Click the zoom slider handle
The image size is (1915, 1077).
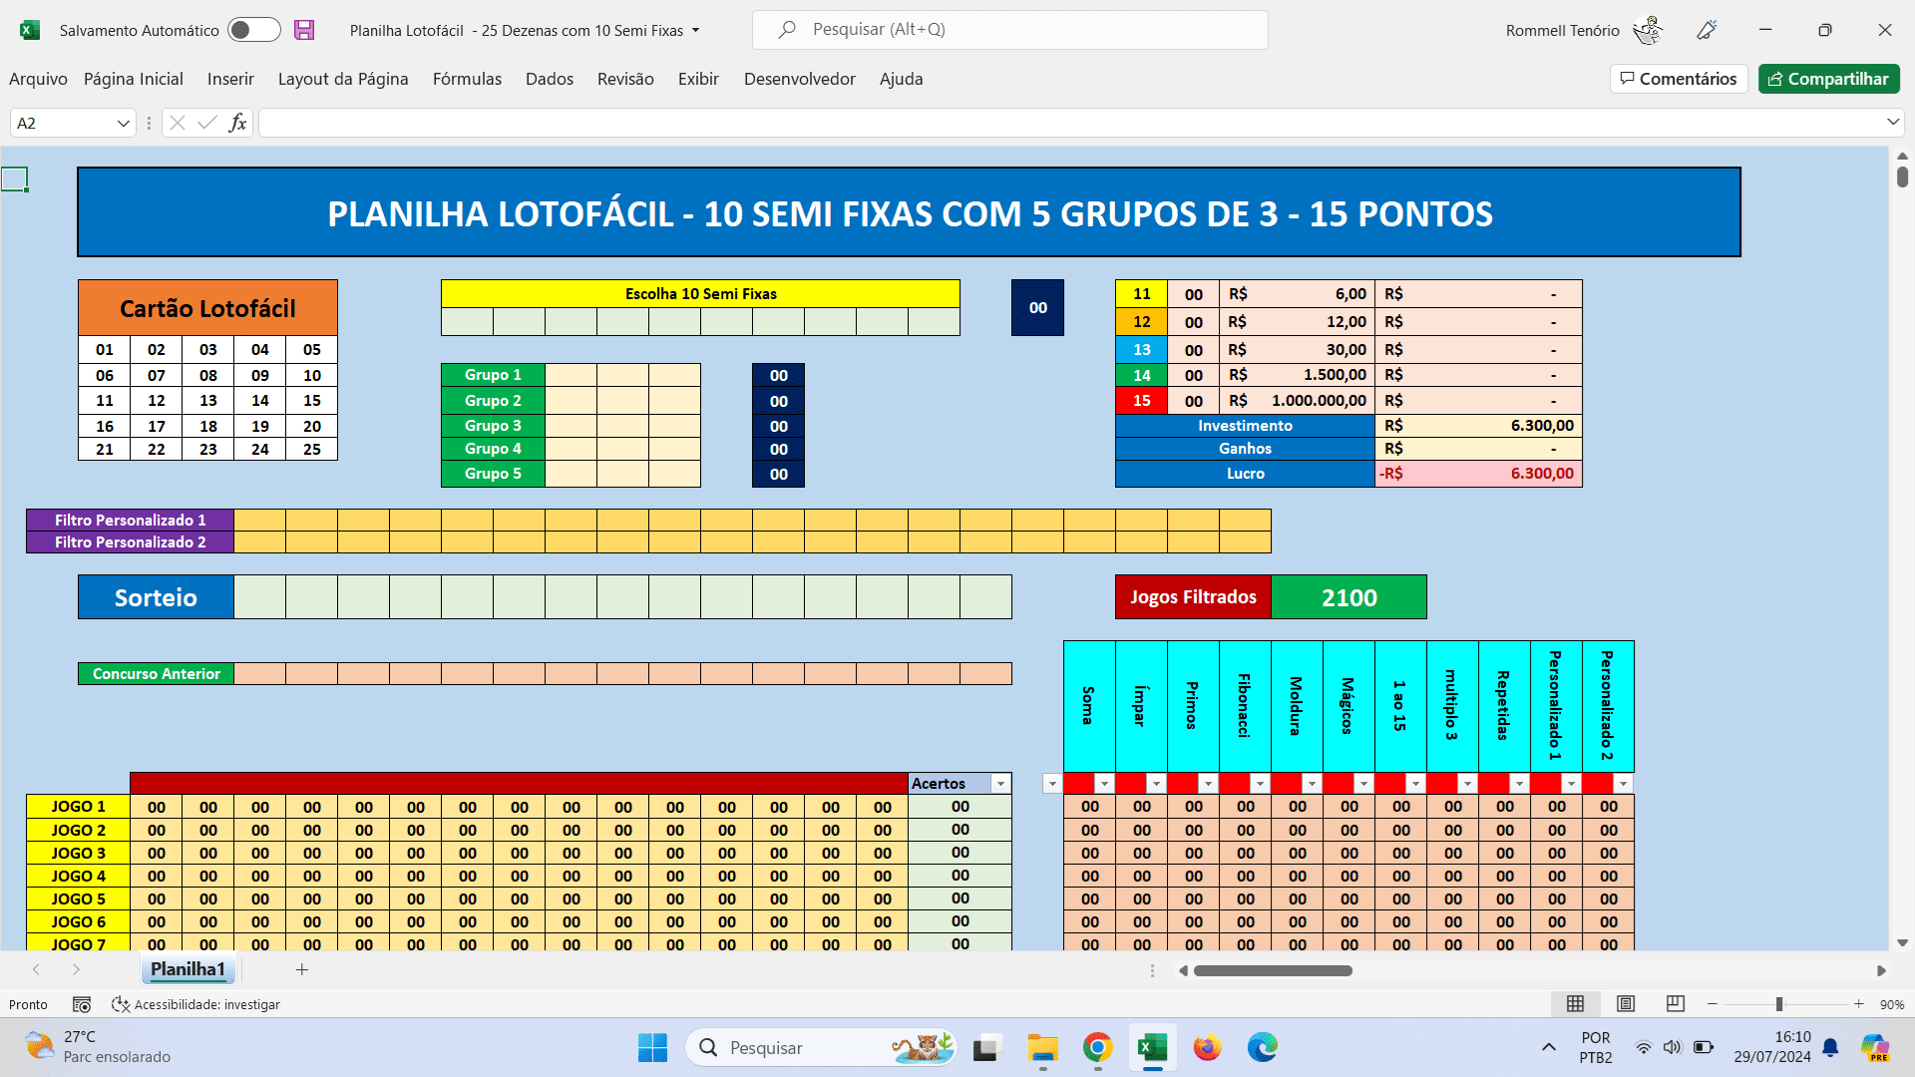(x=1779, y=1004)
